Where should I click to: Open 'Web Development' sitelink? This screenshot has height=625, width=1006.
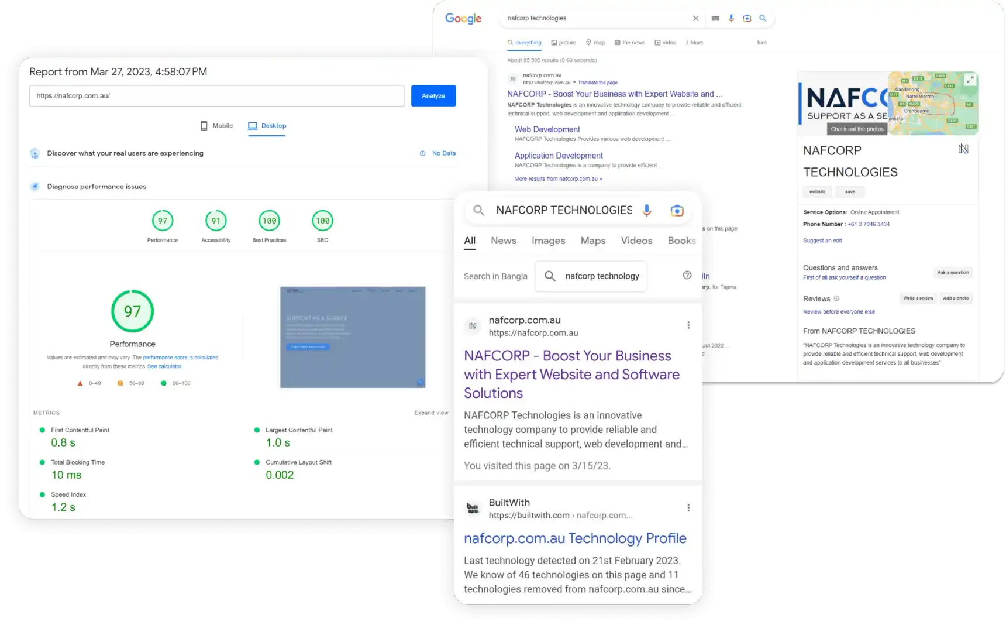pos(547,129)
